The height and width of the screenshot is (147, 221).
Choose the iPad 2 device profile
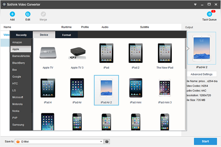coord(136,56)
